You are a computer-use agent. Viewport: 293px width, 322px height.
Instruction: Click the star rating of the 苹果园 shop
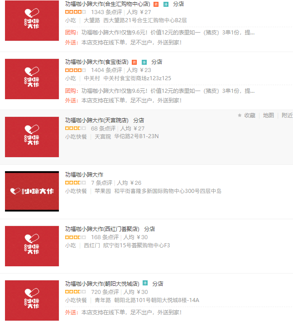click(75, 183)
